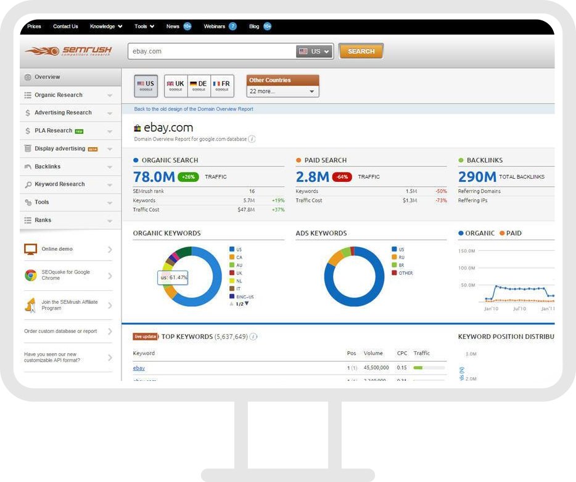This screenshot has width=576, height=482.
Task: Click the ebay.com favicon
Action: 138,128
